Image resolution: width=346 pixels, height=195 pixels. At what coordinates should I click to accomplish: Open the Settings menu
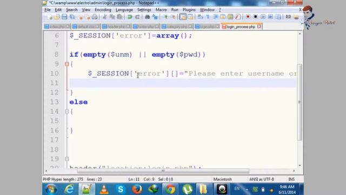click(x=144, y=10)
